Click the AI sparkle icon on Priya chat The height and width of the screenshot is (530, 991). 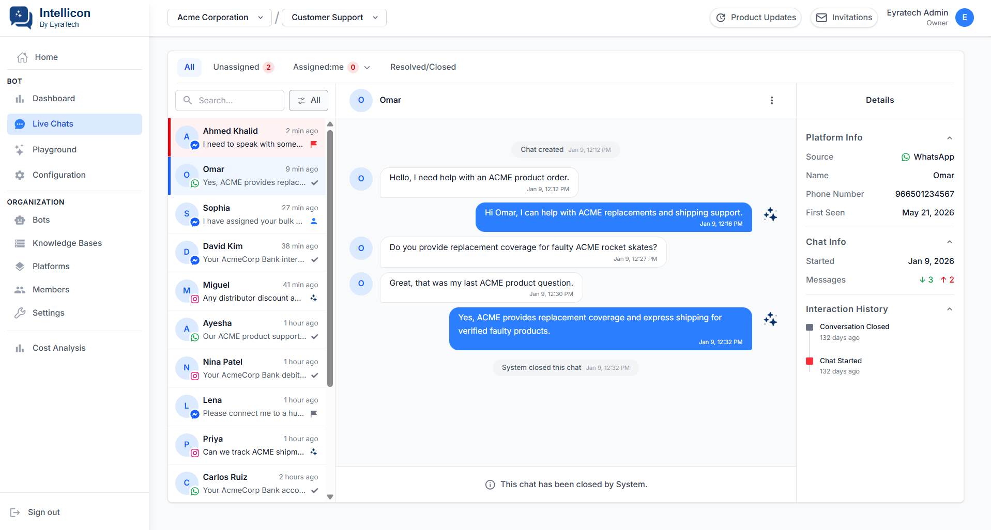tap(314, 452)
